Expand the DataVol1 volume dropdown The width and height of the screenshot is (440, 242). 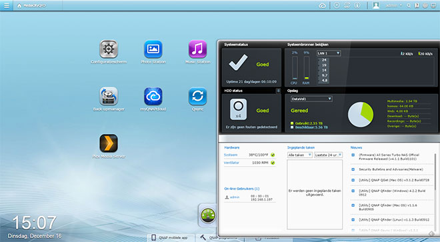(x=311, y=99)
